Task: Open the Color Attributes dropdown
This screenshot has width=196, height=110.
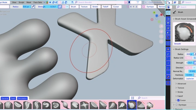Action: pyautogui.click(x=155, y=2)
